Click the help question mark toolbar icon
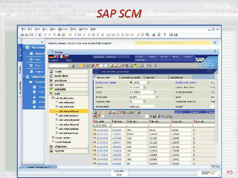The width and height of the screenshot is (238, 178). pos(165,35)
